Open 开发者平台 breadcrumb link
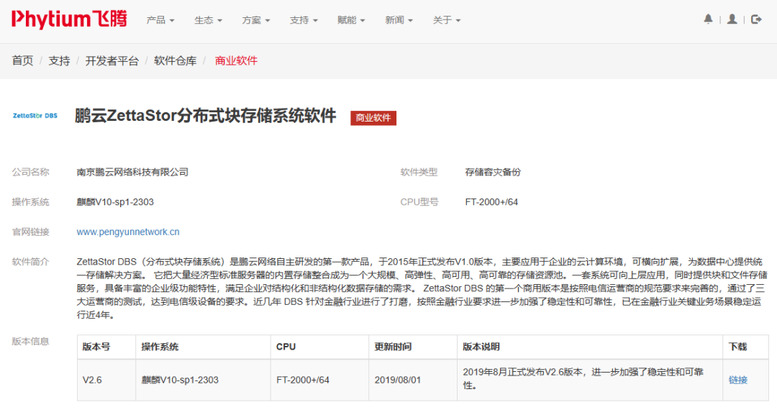777x415 pixels. [x=112, y=61]
